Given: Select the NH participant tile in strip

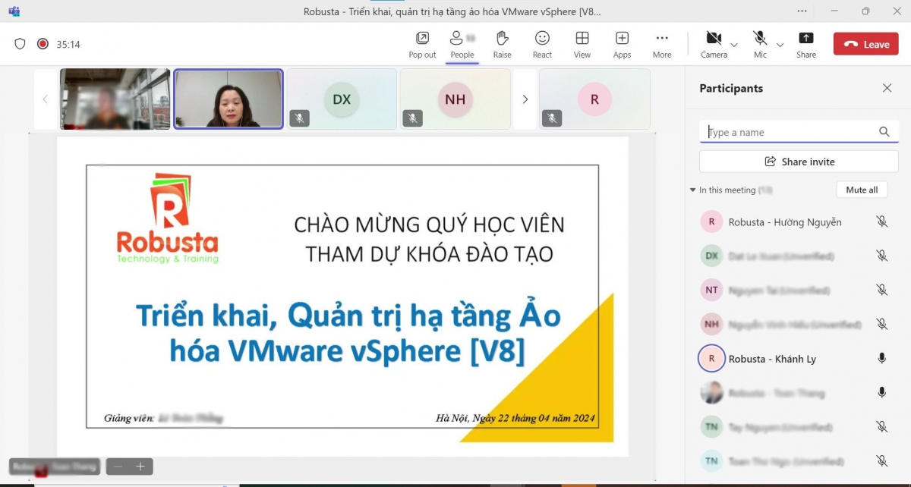Looking at the screenshot, I should [455, 99].
